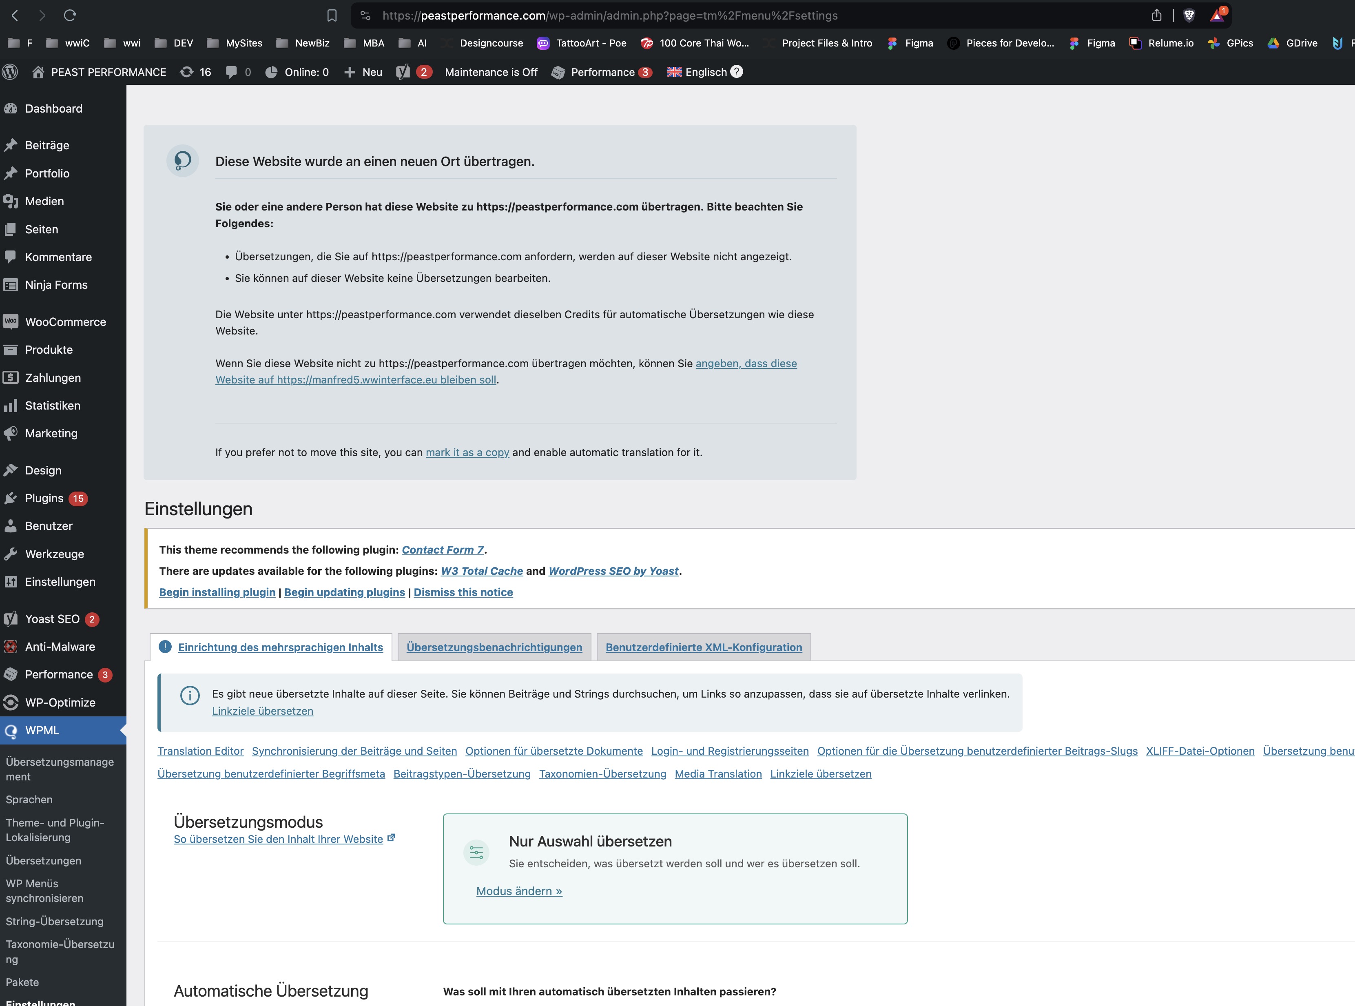Open the Neu (new content) admin bar menu
Screen dimensions: 1355x1006
pyautogui.click(x=363, y=72)
